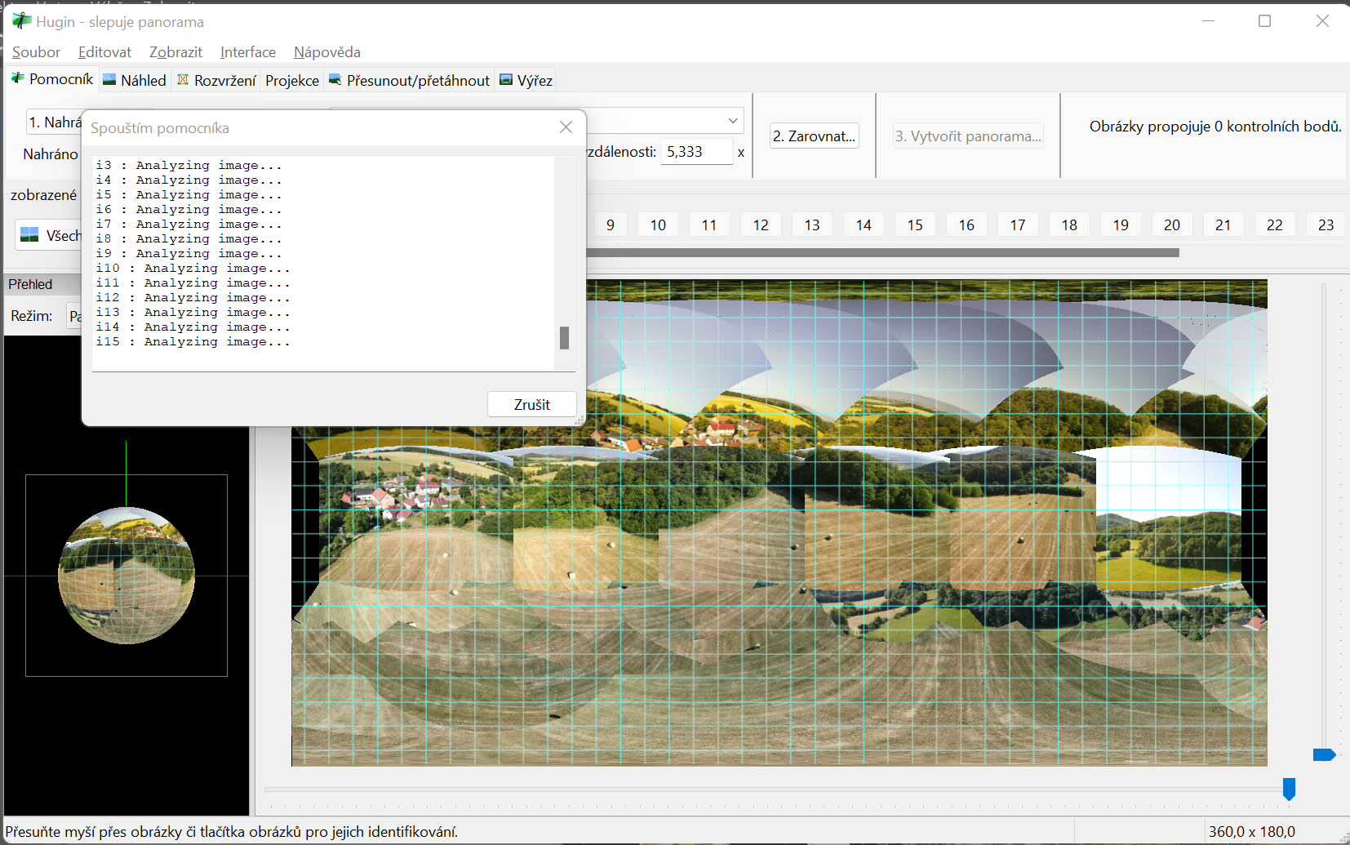Toggle visibility of image 17
Viewport: 1350px width, 845px height.
[1017, 225]
